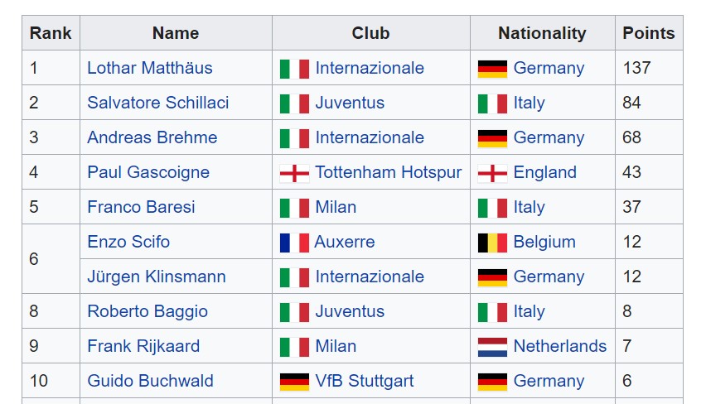Follow the Belgium nationality link
The height and width of the screenshot is (404, 706).
pos(544,242)
